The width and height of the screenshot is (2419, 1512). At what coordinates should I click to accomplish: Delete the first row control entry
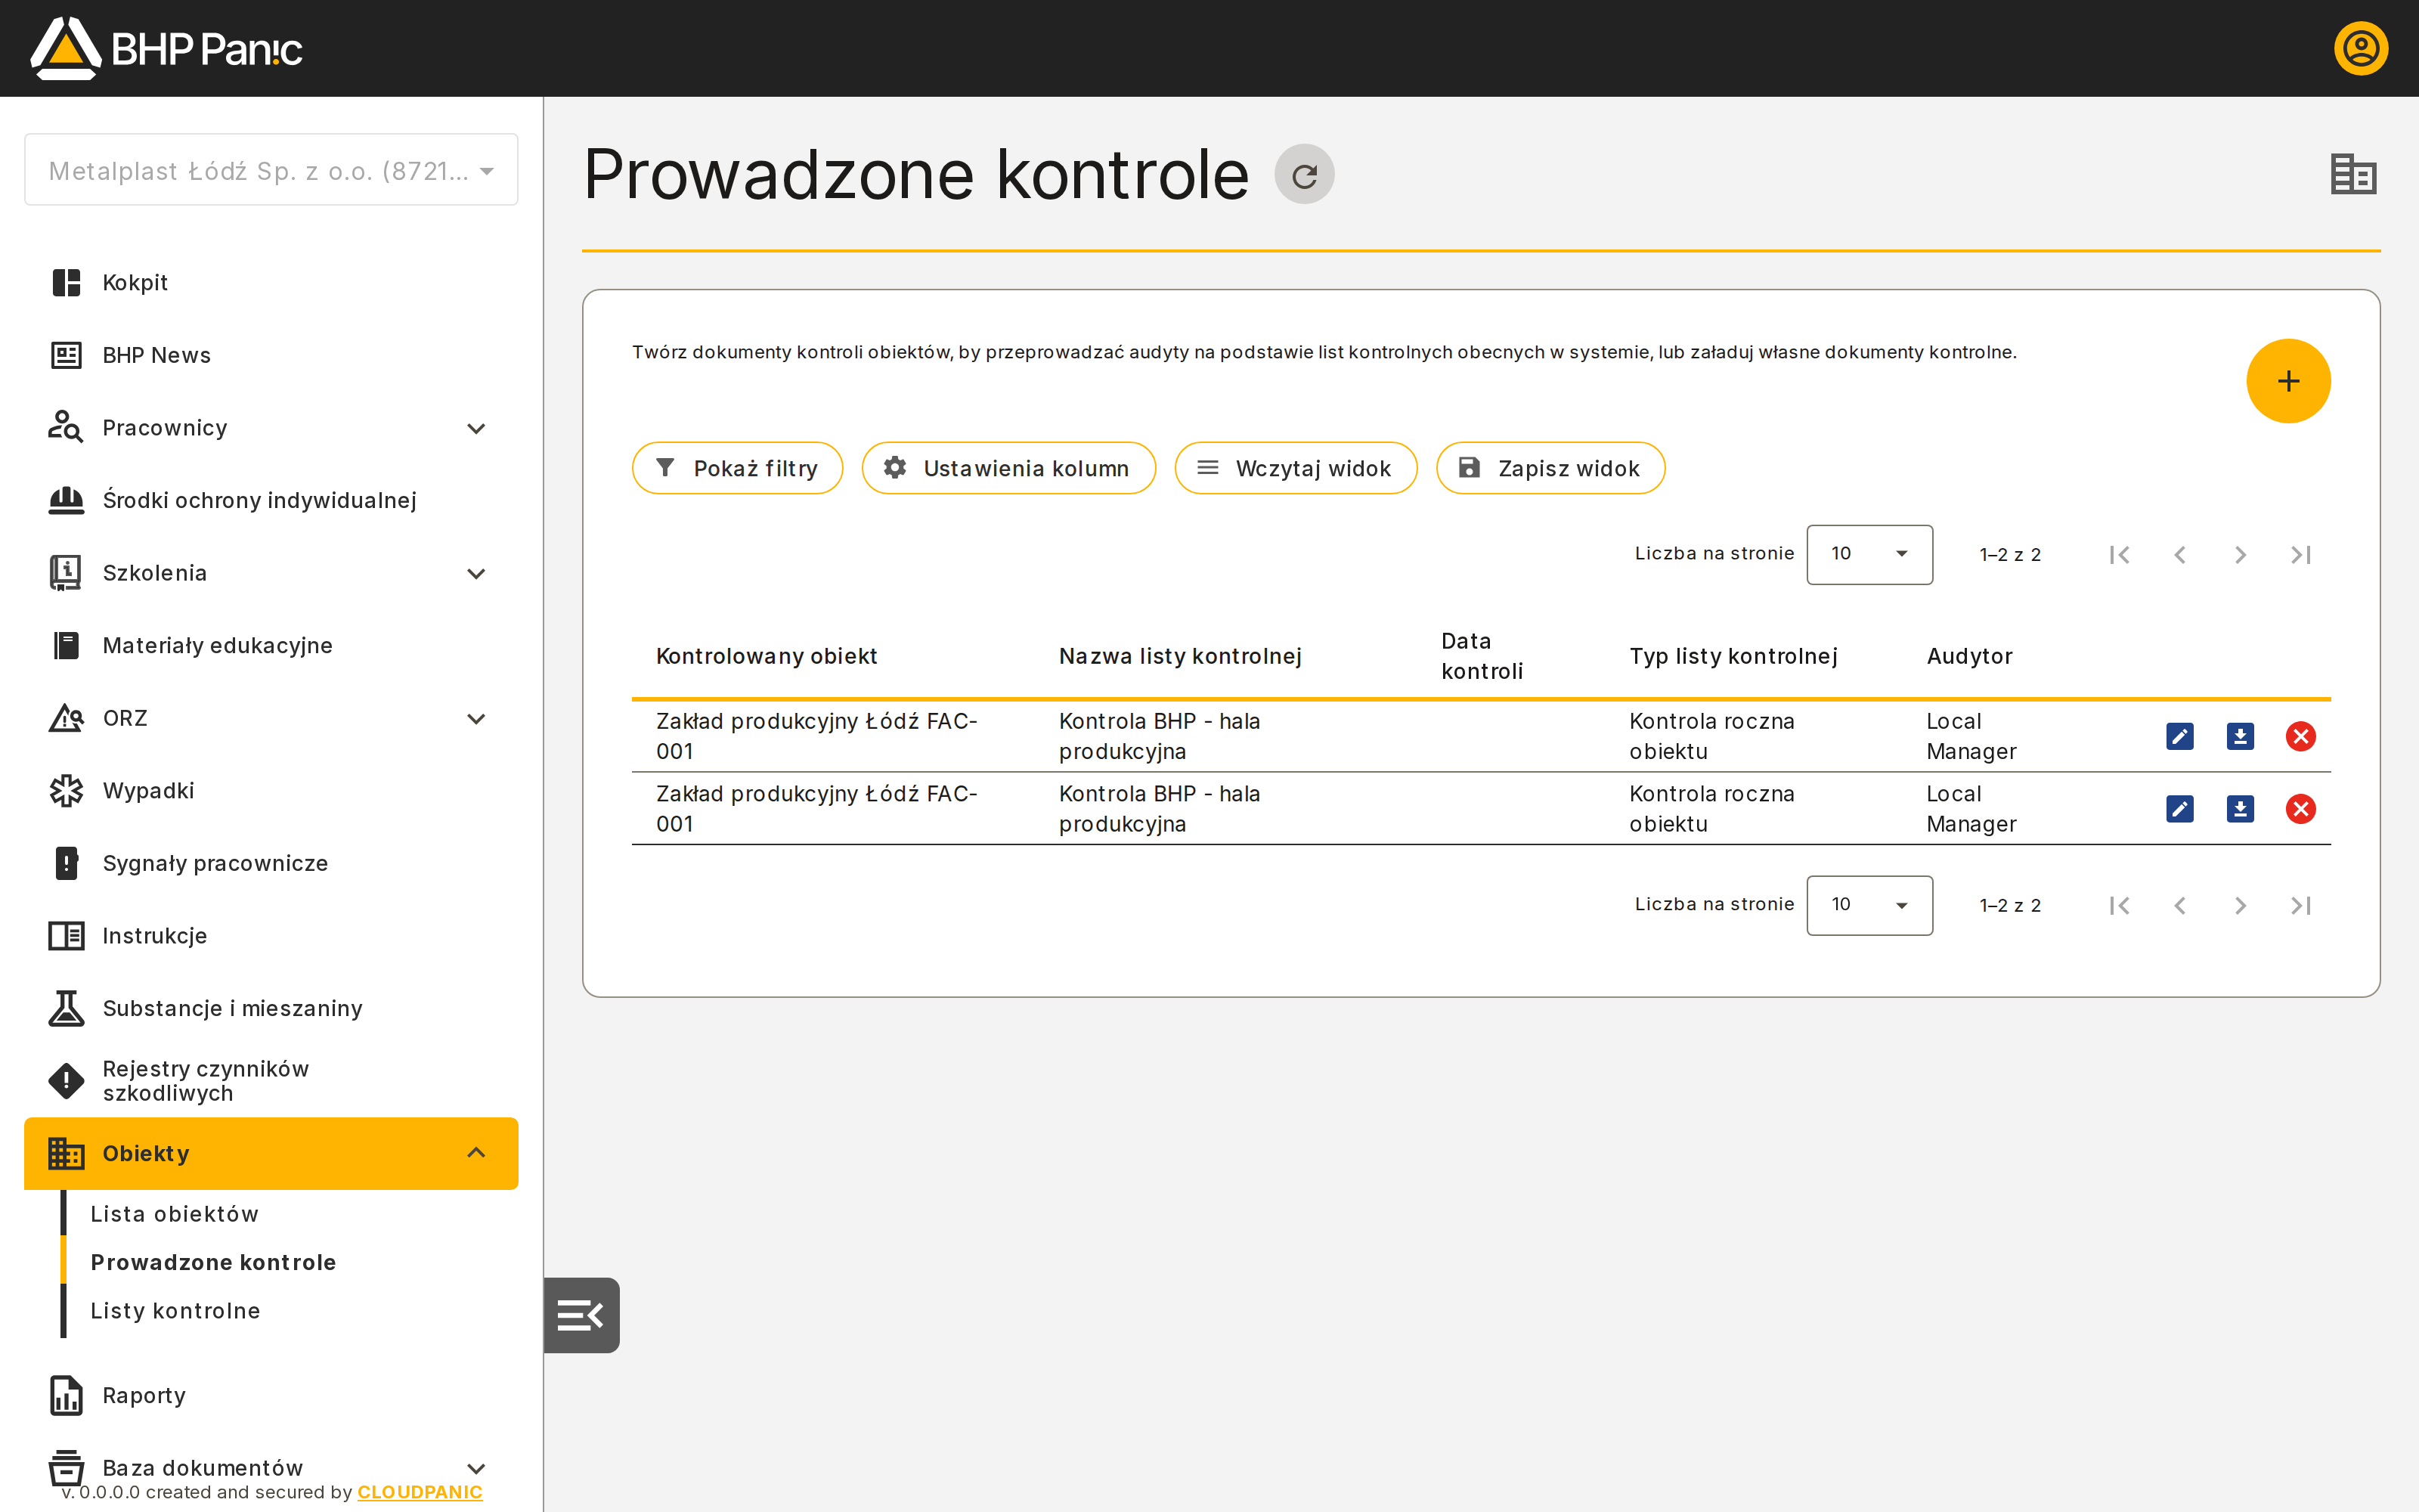2300,736
